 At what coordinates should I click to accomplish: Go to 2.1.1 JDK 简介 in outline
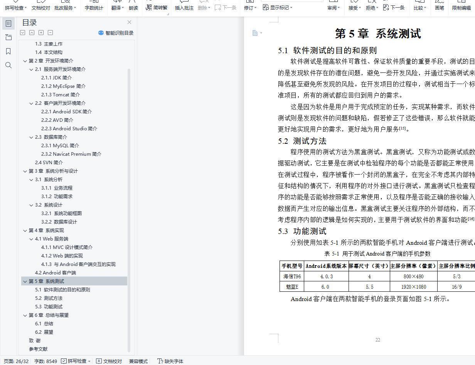point(57,78)
